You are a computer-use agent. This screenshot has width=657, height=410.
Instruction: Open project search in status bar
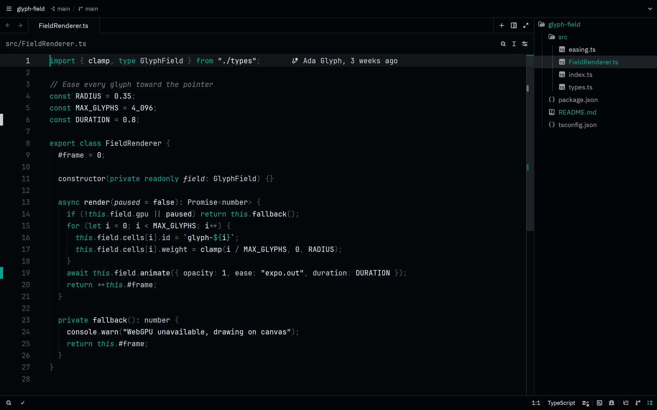pyautogui.click(x=9, y=403)
